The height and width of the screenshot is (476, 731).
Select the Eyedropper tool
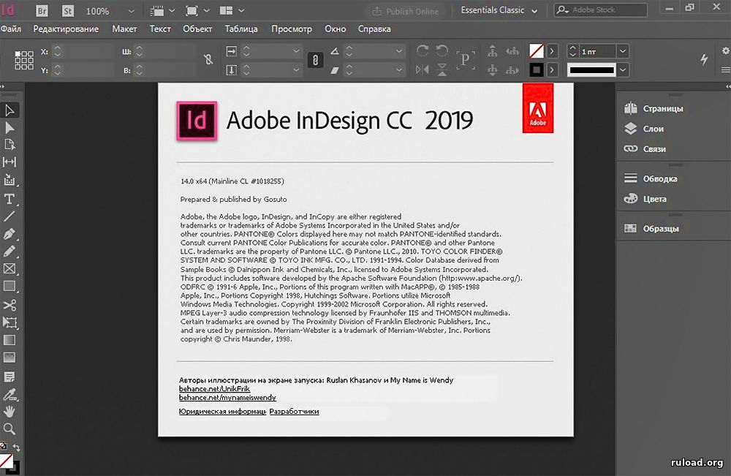point(10,394)
